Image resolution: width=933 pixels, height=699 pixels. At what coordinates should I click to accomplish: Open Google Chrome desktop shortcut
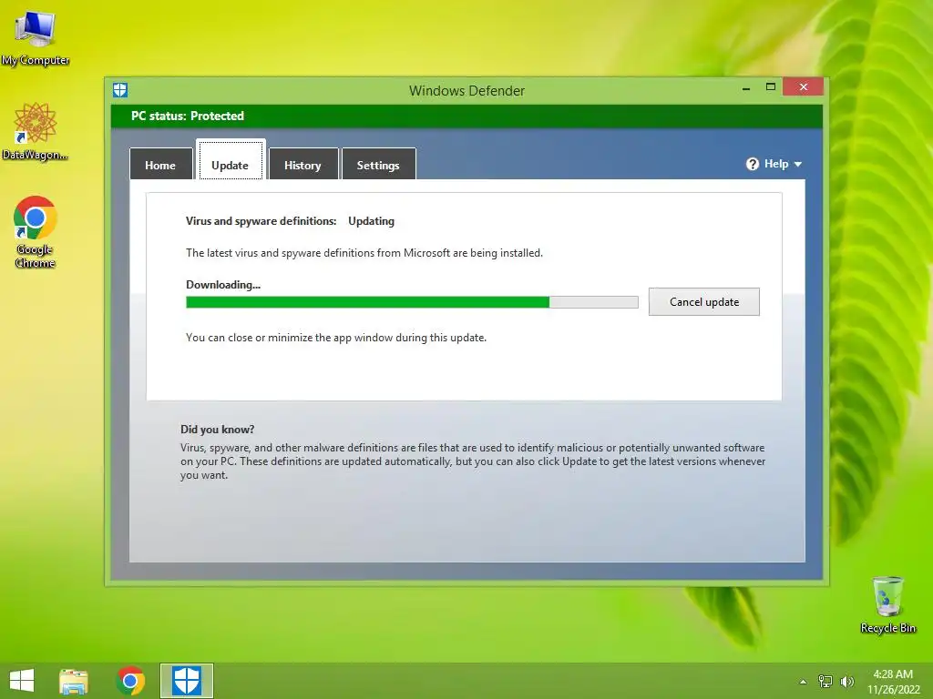click(36, 230)
